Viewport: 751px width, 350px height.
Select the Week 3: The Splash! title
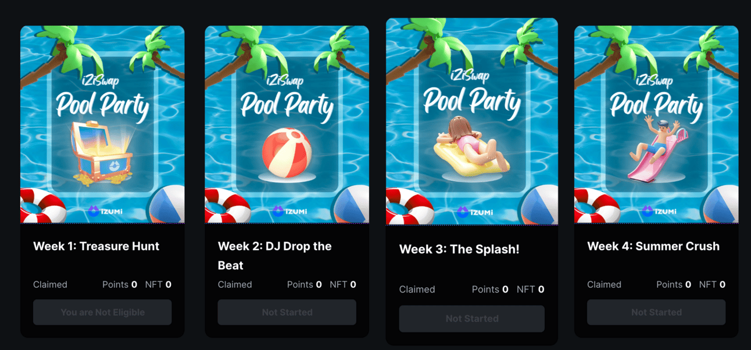pos(459,249)
